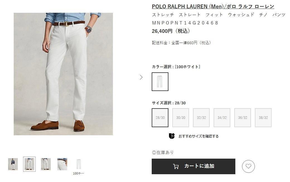
Task: Select the 100 white color swatch
Action: tap(160, 82)
